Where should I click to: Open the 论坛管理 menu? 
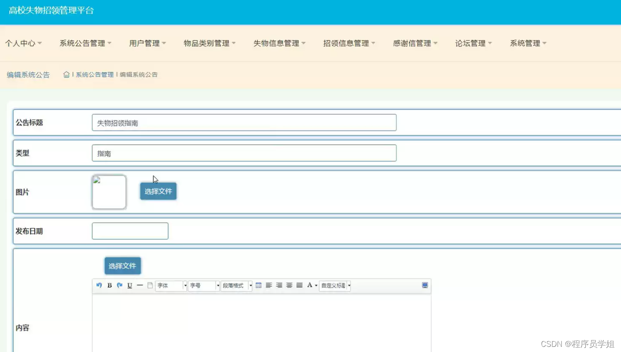click(x=474, y=43)
